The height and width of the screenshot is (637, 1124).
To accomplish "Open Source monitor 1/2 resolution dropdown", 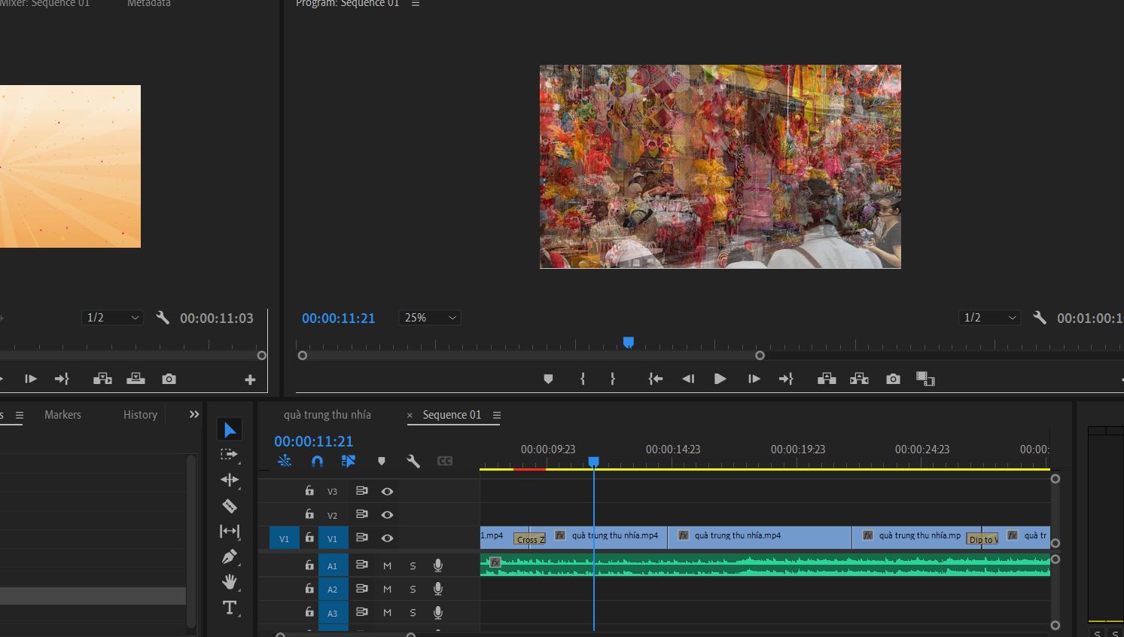I will pos(112,318).
